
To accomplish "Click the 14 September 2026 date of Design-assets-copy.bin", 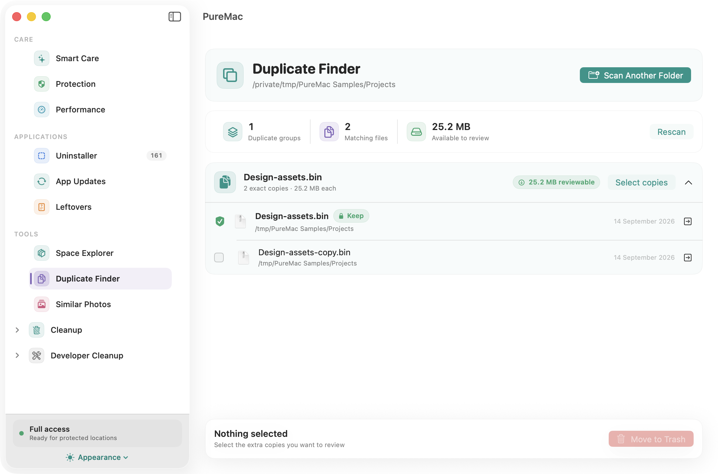I will [644, 257].
